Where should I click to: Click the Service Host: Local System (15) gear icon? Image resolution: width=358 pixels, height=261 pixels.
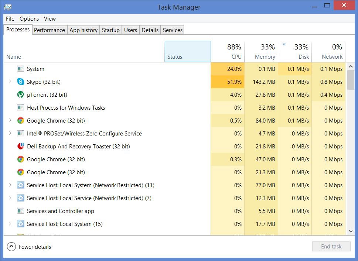coord(21,224)
